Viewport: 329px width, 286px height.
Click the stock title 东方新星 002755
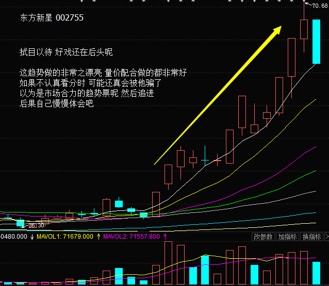point(52,17)
